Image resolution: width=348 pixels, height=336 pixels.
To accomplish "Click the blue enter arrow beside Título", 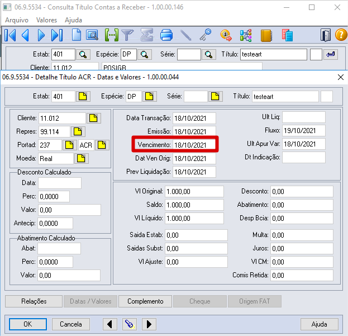I will [x=331, y=54].
